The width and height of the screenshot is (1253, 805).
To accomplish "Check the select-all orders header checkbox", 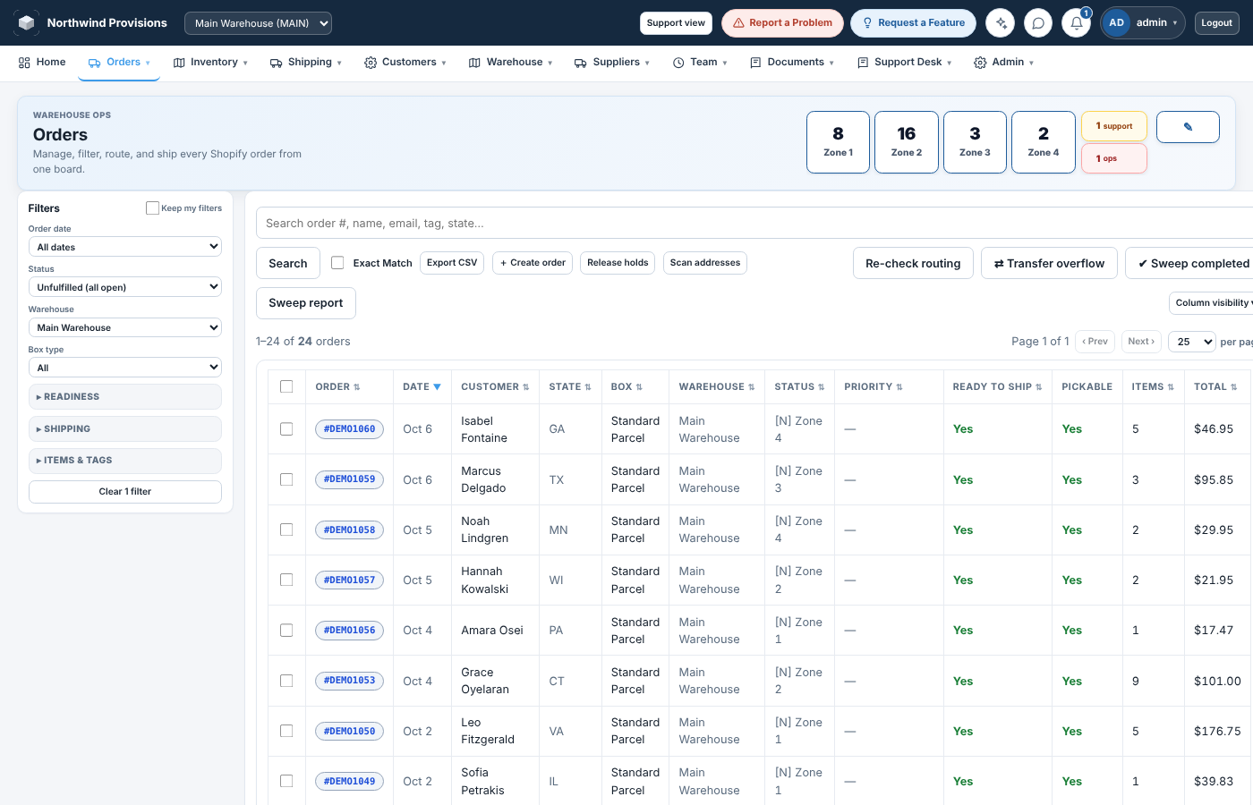I will click(286, 386).
